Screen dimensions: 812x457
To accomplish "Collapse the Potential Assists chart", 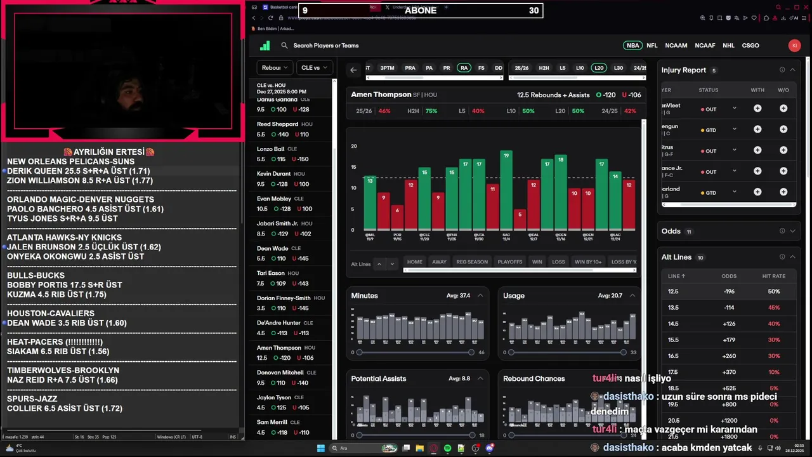I will (x=480, y=378).
